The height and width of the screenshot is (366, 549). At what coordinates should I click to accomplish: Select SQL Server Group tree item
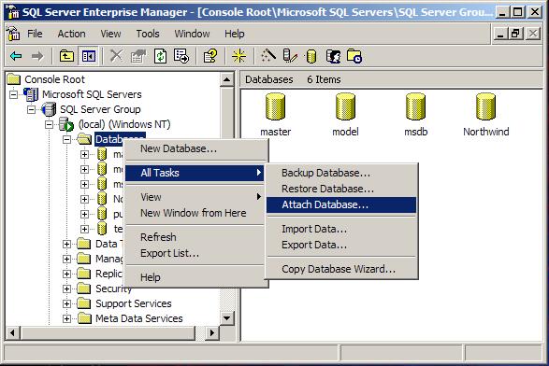[x=100, y=109]
